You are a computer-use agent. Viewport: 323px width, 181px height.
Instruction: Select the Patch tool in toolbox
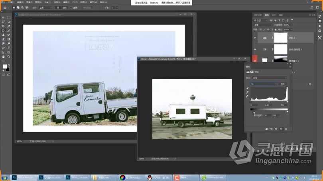[3, 31]
